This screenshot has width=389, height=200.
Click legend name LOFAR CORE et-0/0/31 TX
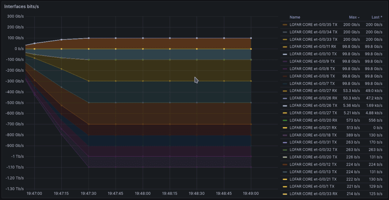tap(313, 142)
